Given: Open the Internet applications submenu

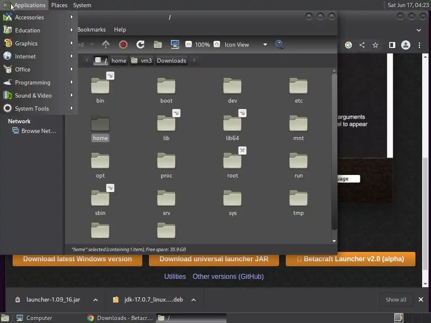Looking at the screenshot, I should tap(38, 56).
